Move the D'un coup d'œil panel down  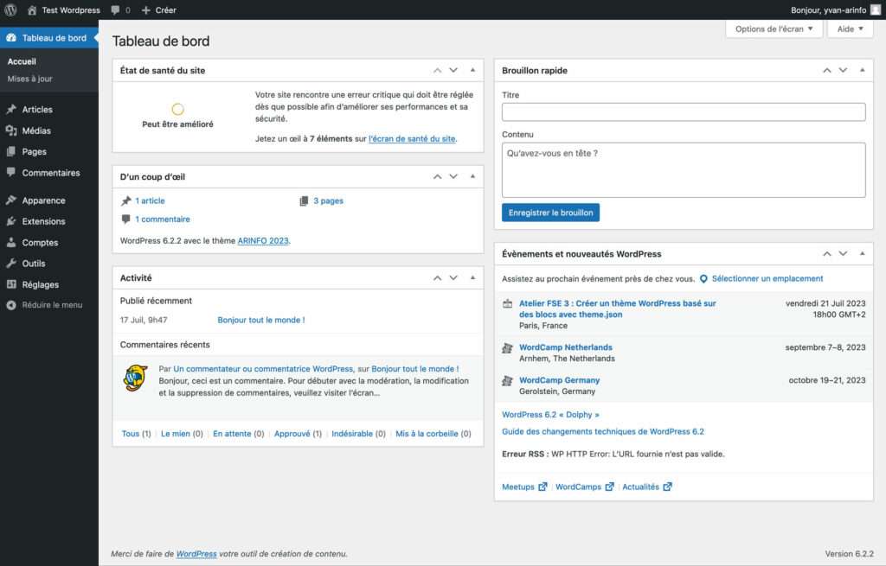[453, 177]
